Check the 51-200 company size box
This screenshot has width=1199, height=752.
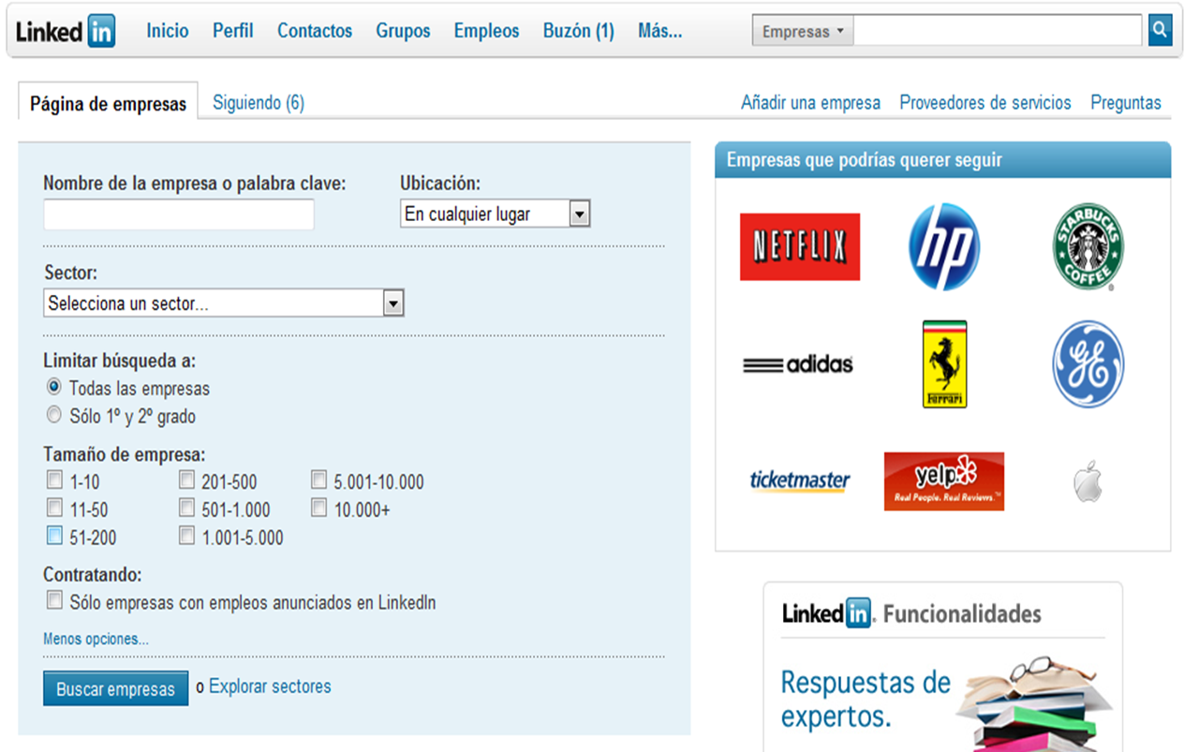pos(54,537)
